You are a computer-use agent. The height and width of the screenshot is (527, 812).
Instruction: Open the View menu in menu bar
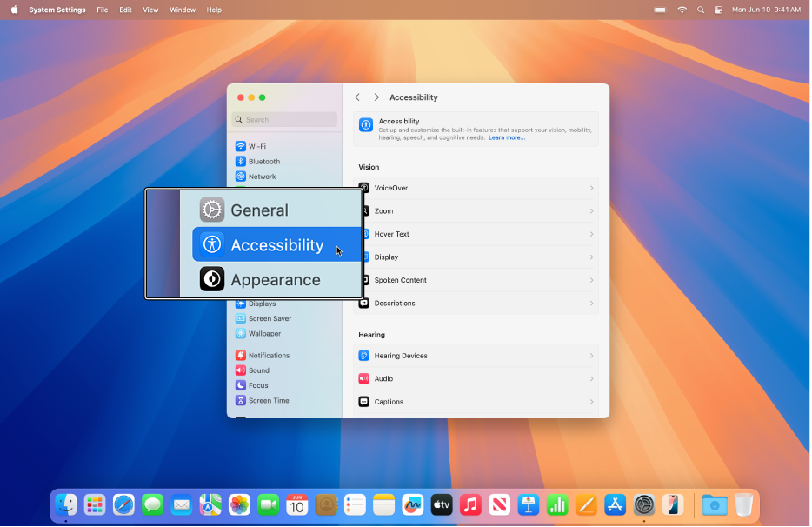click(x=150, y=10)
